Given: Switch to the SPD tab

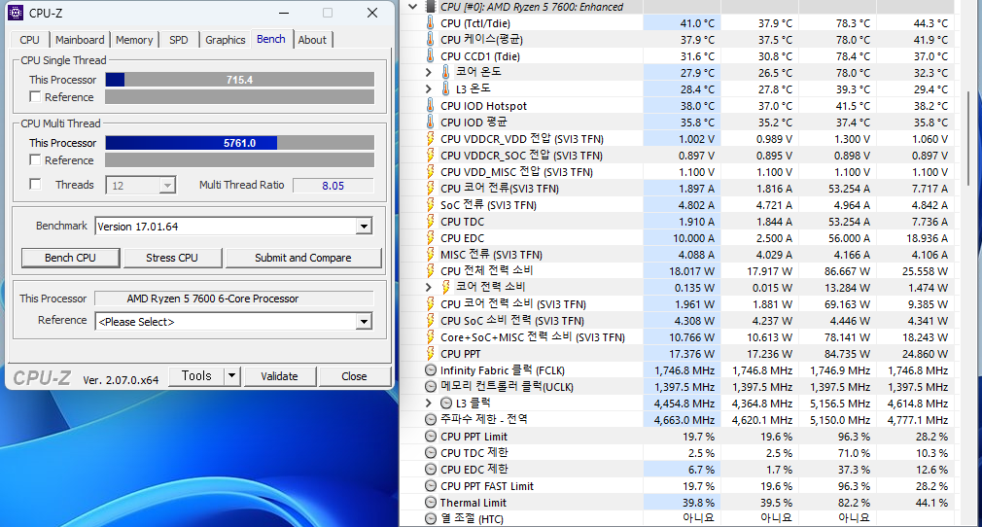Looking at the screenshot, I should pyautogui.click(x=179, y=40).
